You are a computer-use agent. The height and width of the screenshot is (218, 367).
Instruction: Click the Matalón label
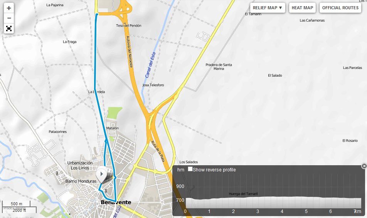(x=112, y=128)
